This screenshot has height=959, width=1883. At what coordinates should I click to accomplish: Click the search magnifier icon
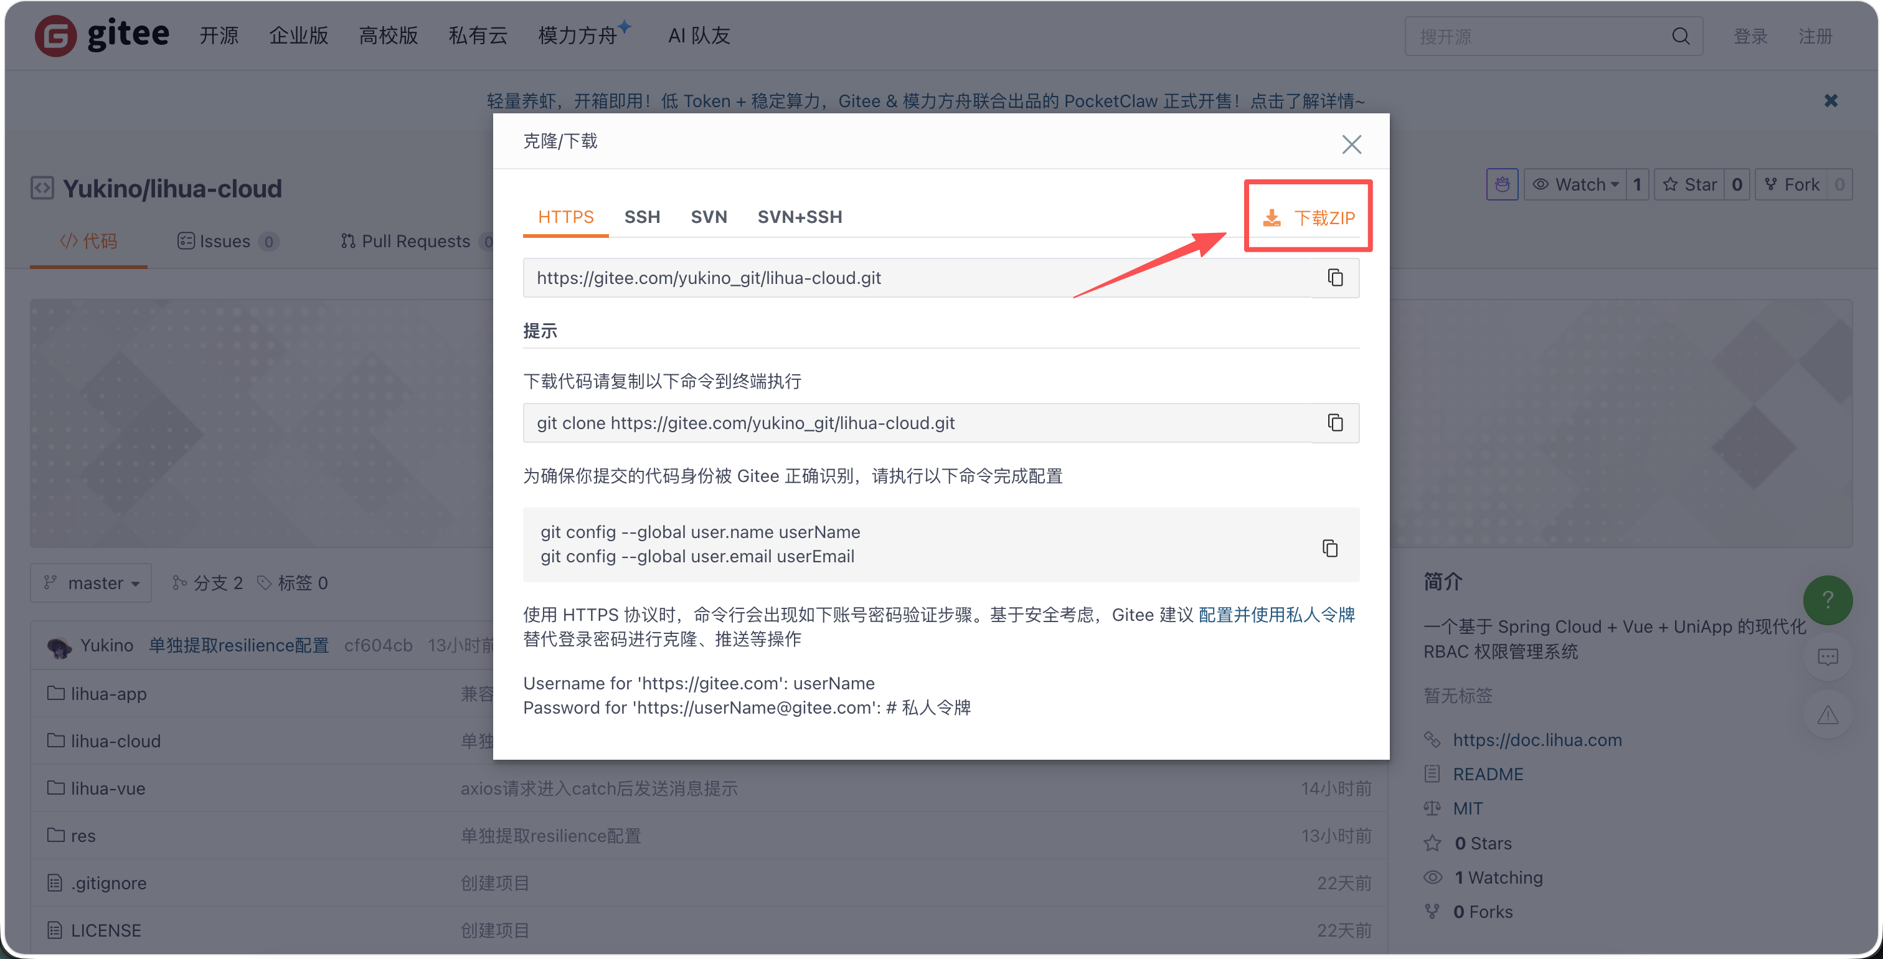coord(1681,37)
